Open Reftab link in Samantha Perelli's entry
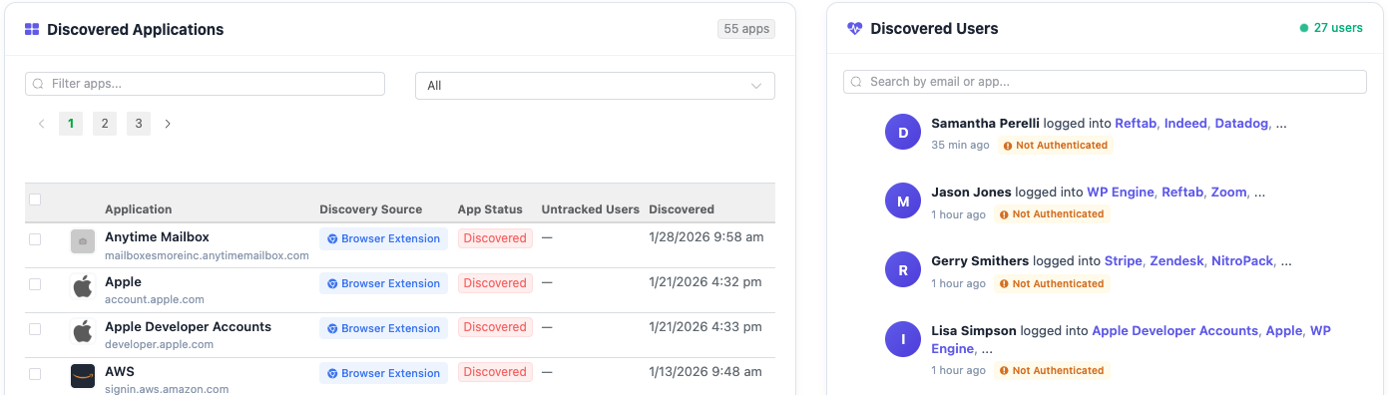This screenshot has height=395, width=1388. (x=1136, y=124)
